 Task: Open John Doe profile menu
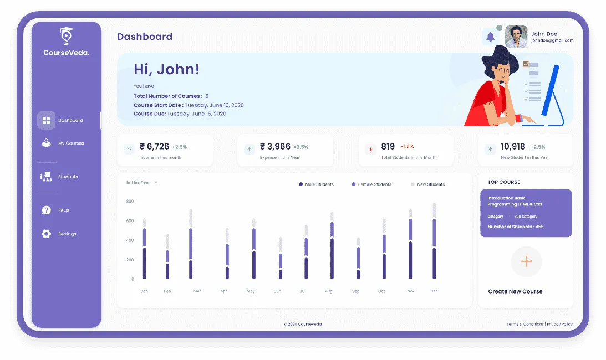539,37
